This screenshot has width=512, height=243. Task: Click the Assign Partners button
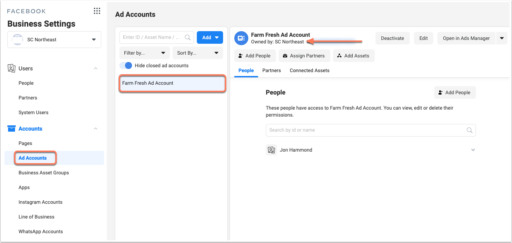point(304,56)
